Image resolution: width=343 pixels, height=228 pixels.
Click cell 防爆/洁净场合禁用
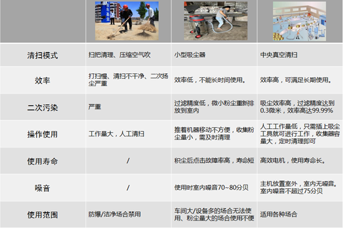click(x=128, y=214)
